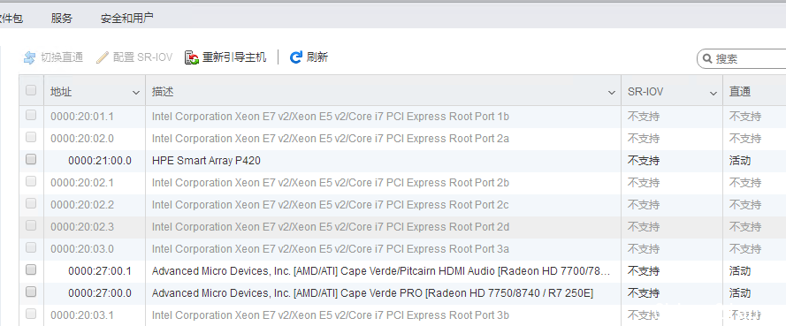Open the SR-IOV column dropdown arrow
786x326 pixels.
click(x=714, y=93)
